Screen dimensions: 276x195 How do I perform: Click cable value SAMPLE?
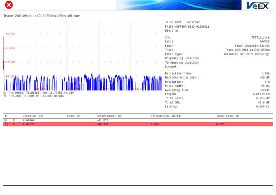point(264,42)
